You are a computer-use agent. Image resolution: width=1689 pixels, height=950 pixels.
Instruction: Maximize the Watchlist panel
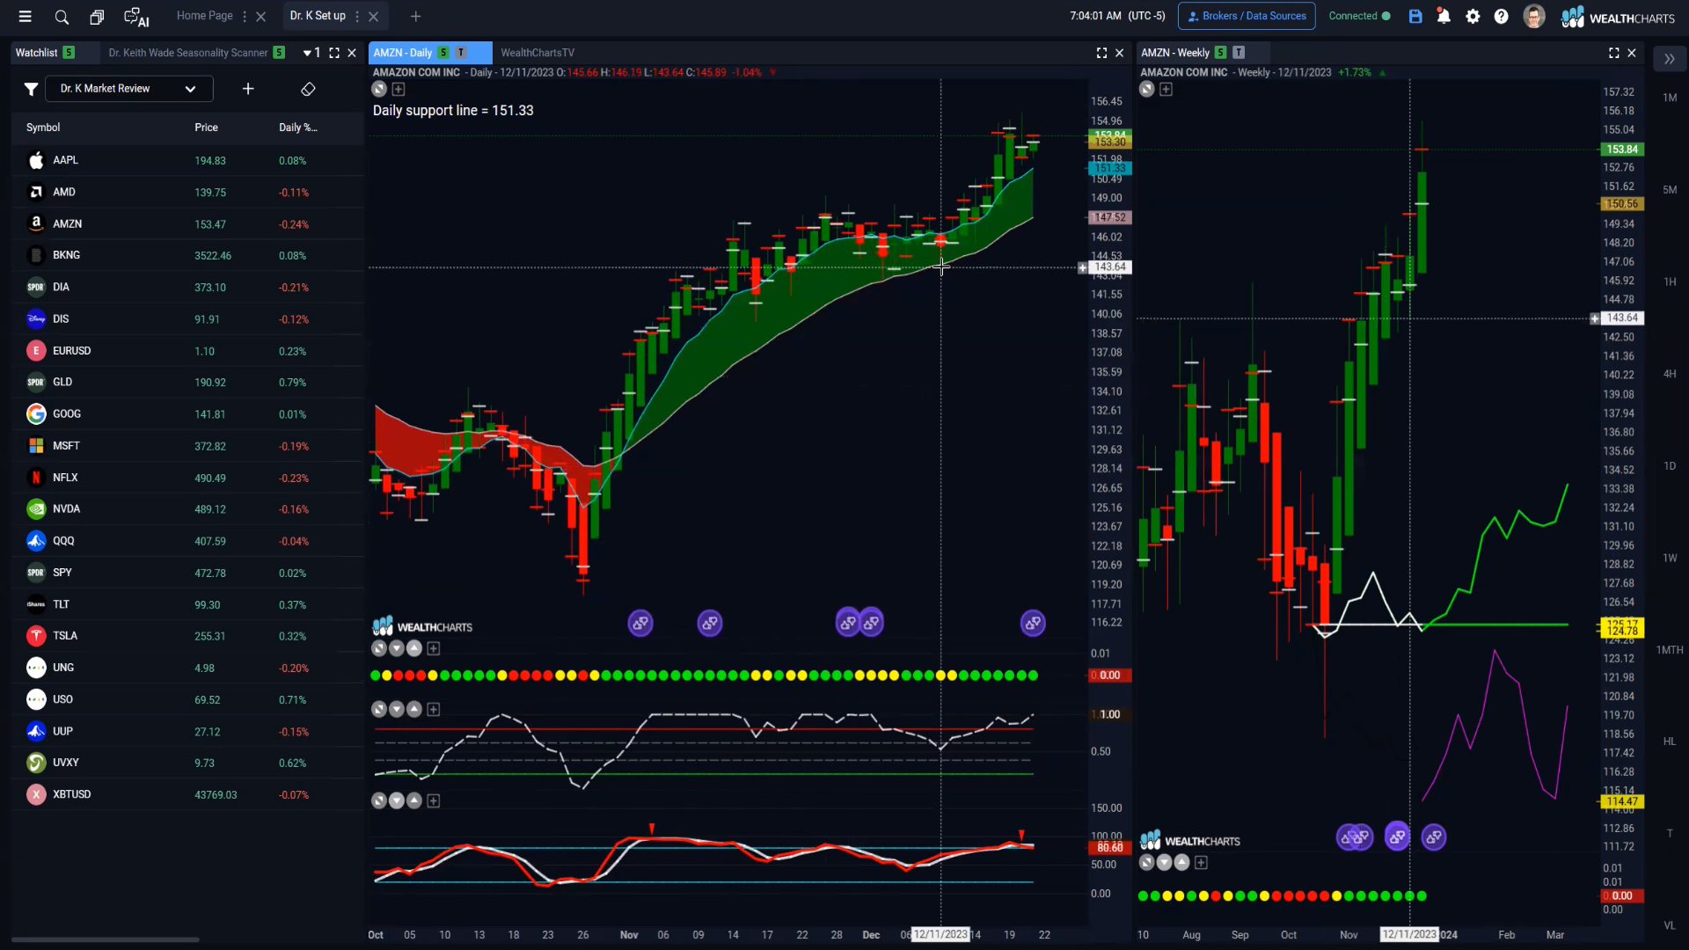pyautogui.click(x=334, y=53)
